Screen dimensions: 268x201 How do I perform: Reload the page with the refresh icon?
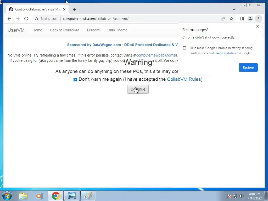click(x=26, y=19)
